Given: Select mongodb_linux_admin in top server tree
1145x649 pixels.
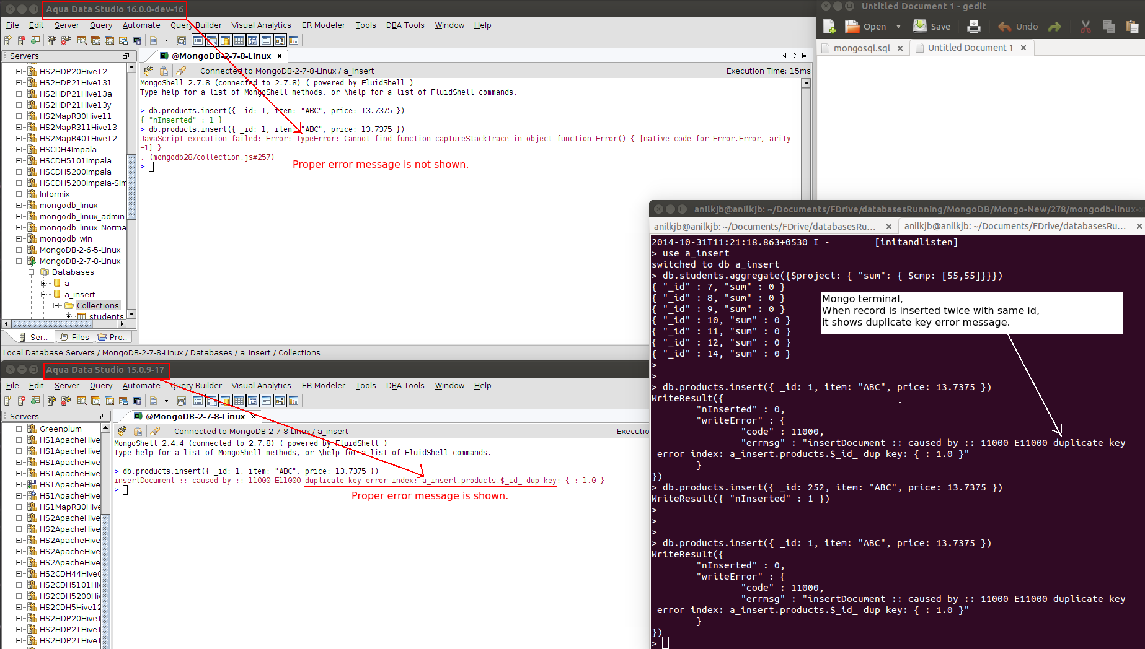Looking at the screenshot, I should 82,216.
